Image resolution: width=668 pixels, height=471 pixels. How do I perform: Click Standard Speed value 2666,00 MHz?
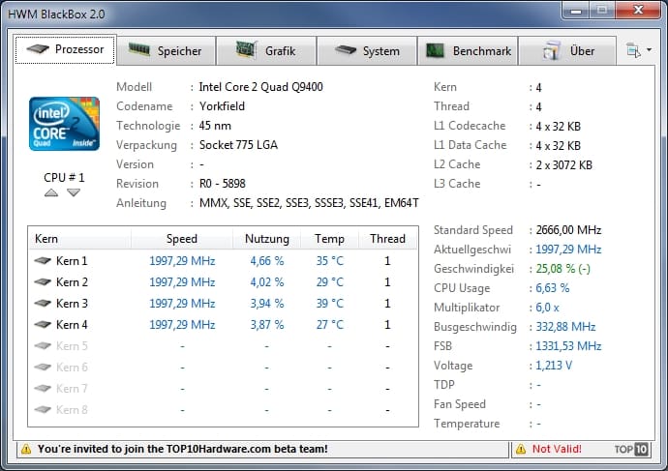568,230
